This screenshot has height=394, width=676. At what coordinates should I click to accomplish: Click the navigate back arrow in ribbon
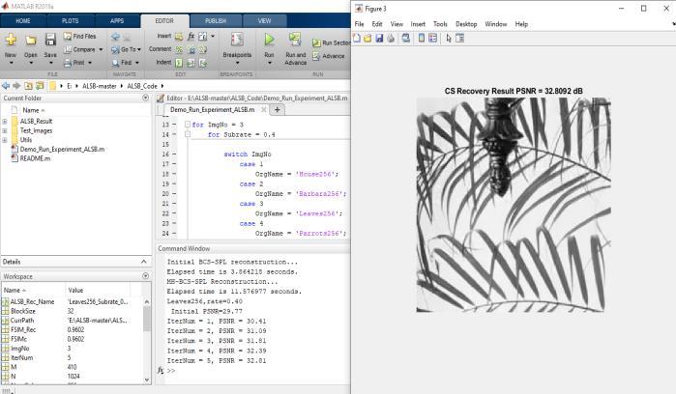[x=115, y=37]
